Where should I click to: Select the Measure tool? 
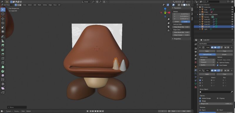point(3,41)
